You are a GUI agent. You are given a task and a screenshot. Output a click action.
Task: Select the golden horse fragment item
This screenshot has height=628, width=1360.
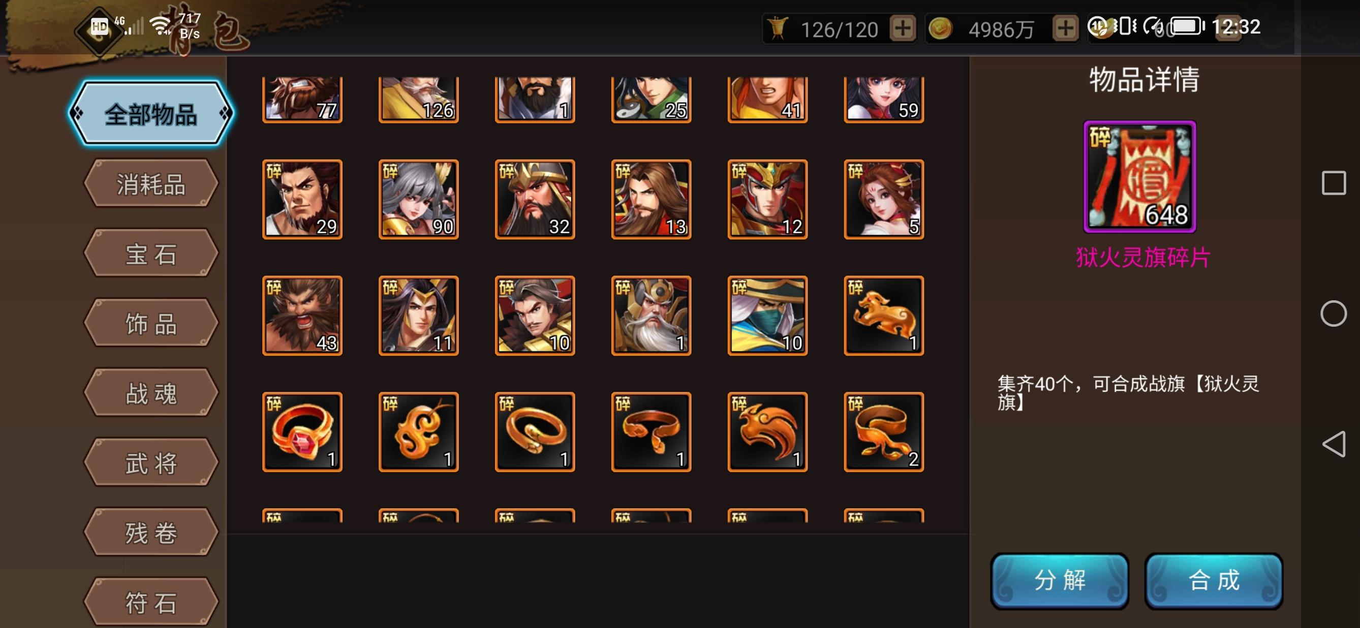click(x=884, y=316)
